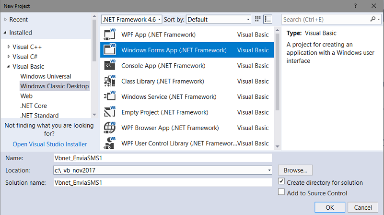Select WPF App (.NET Framework) row text
Screen dimensions: 384x215
pos(159,35)
